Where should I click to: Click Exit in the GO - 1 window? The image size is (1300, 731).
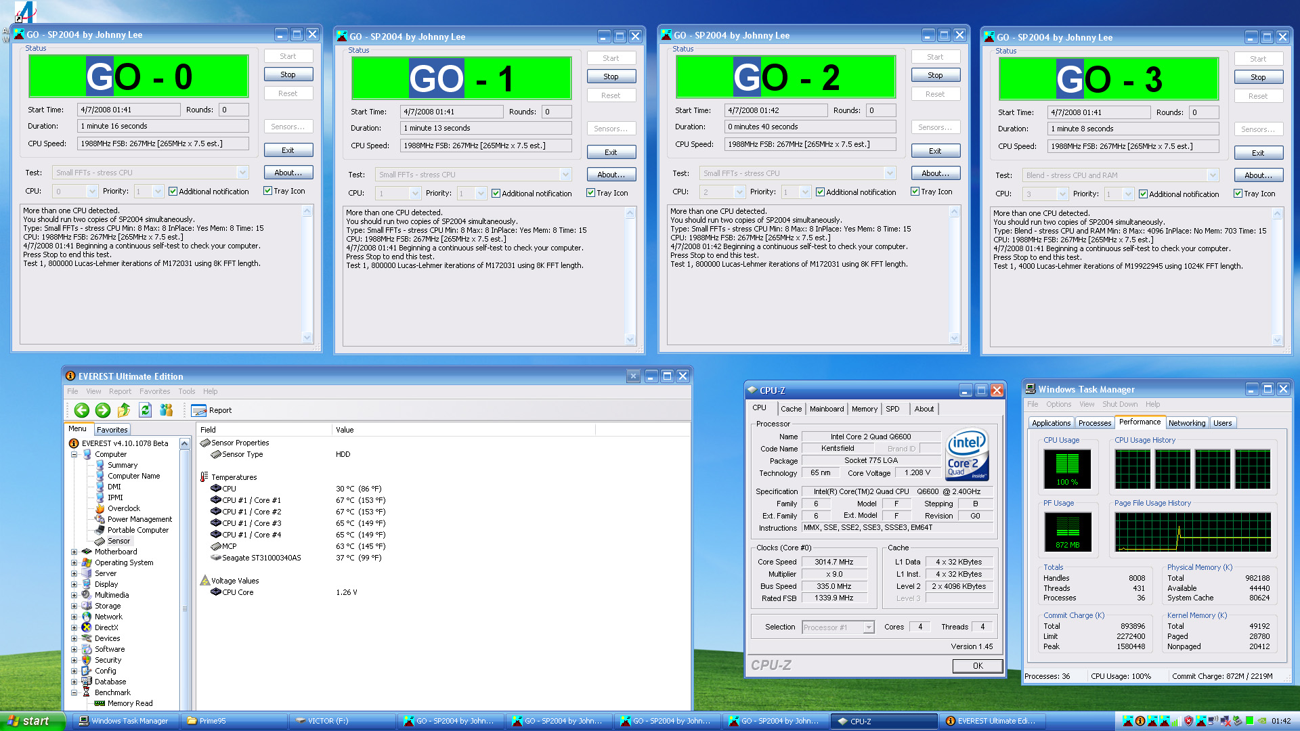(x=611, y=152)
